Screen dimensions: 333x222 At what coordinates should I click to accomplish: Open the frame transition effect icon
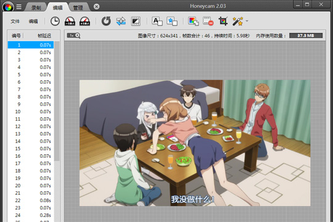pos(136,21)
